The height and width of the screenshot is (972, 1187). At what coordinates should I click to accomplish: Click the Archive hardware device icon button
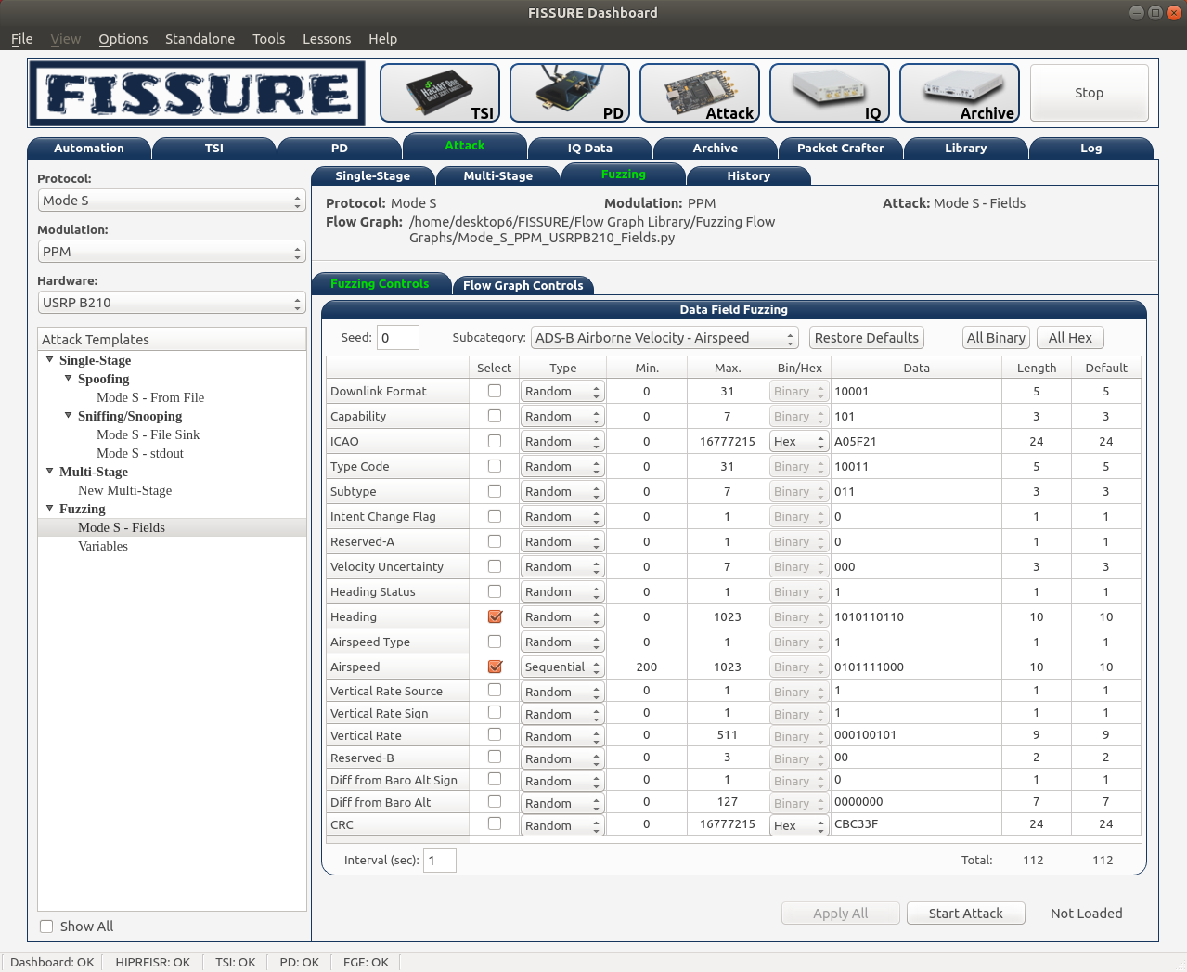click(960, 93)
